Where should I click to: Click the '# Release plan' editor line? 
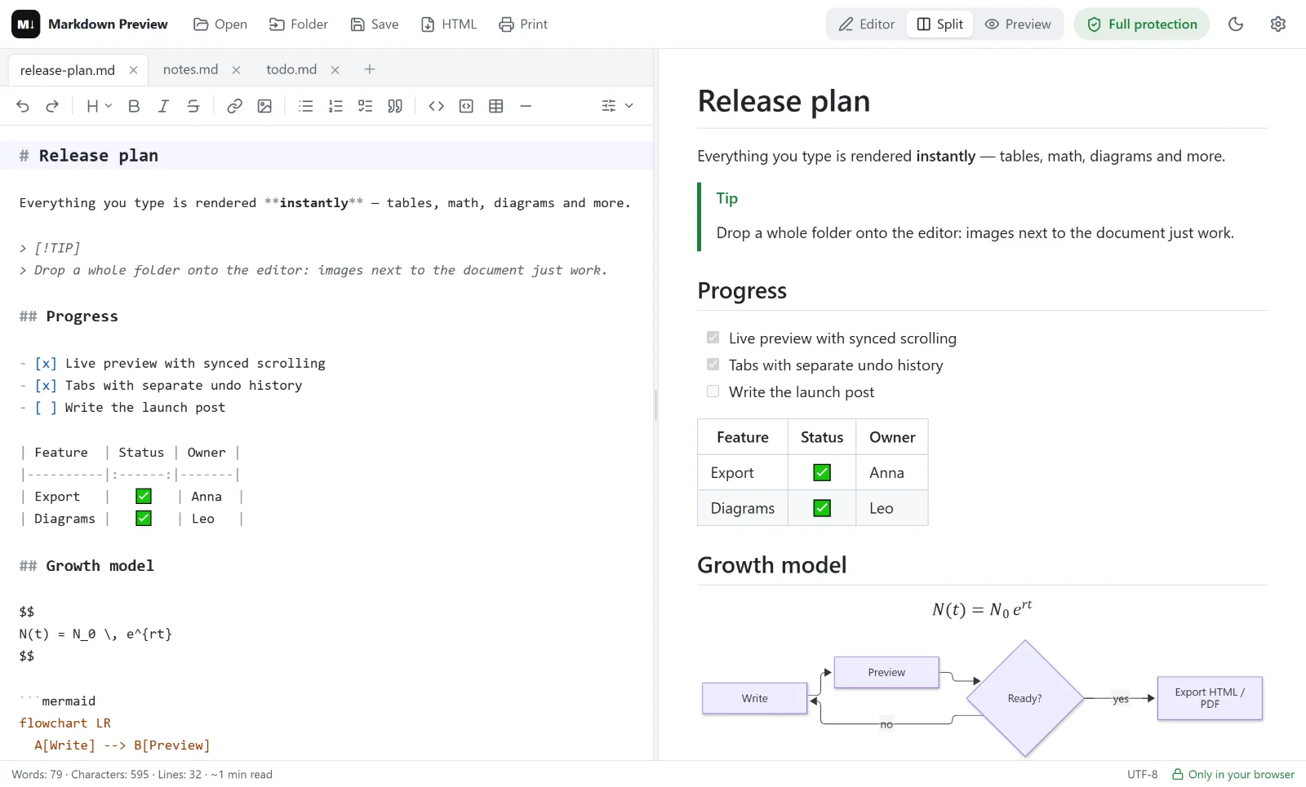coord(326,156)
